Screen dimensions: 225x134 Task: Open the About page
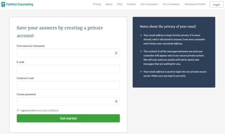click(x=109, y=4)
